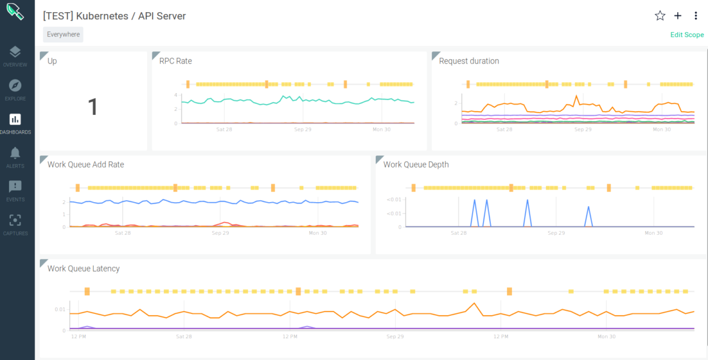Image resolution: width=708 pixels, height=360 pixels.
Task: Click the corner triangle on Work Queue Depth
Action: (x=379, y=159)
